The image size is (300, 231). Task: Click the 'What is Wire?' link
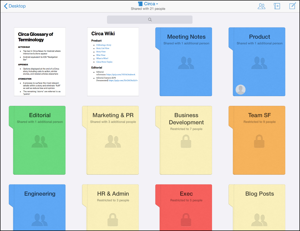[102, 59]
